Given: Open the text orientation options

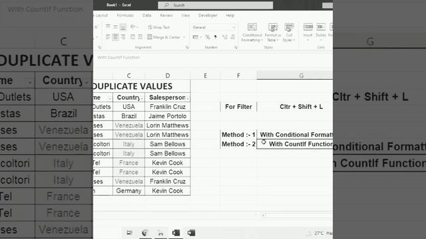Looking at the screenshot, I should pyautogui.click(x=134, y=27).
